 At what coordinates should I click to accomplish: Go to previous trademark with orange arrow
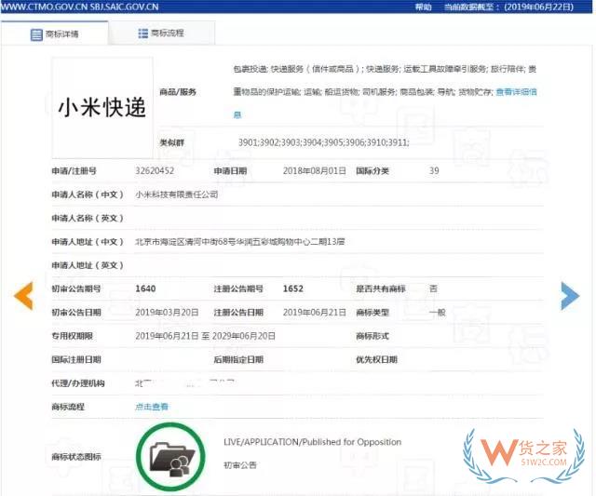(23, 296)
